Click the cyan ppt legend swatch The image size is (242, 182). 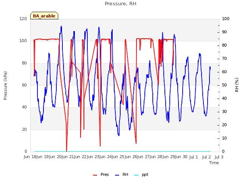[x=137, y=175]
